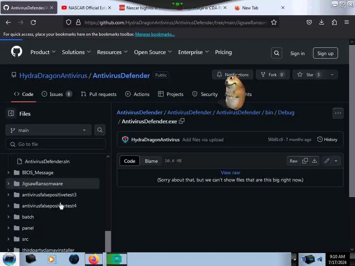Click the Sign up button

tap(325, 53)
